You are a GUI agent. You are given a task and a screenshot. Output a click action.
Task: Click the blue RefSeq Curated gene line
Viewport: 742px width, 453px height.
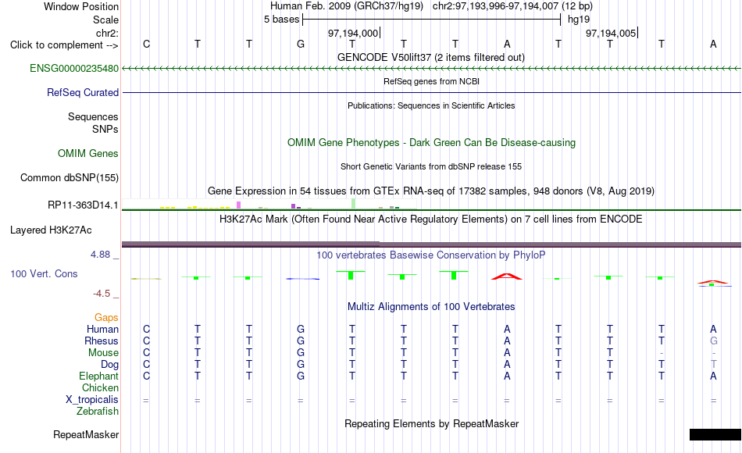(431, 92)
